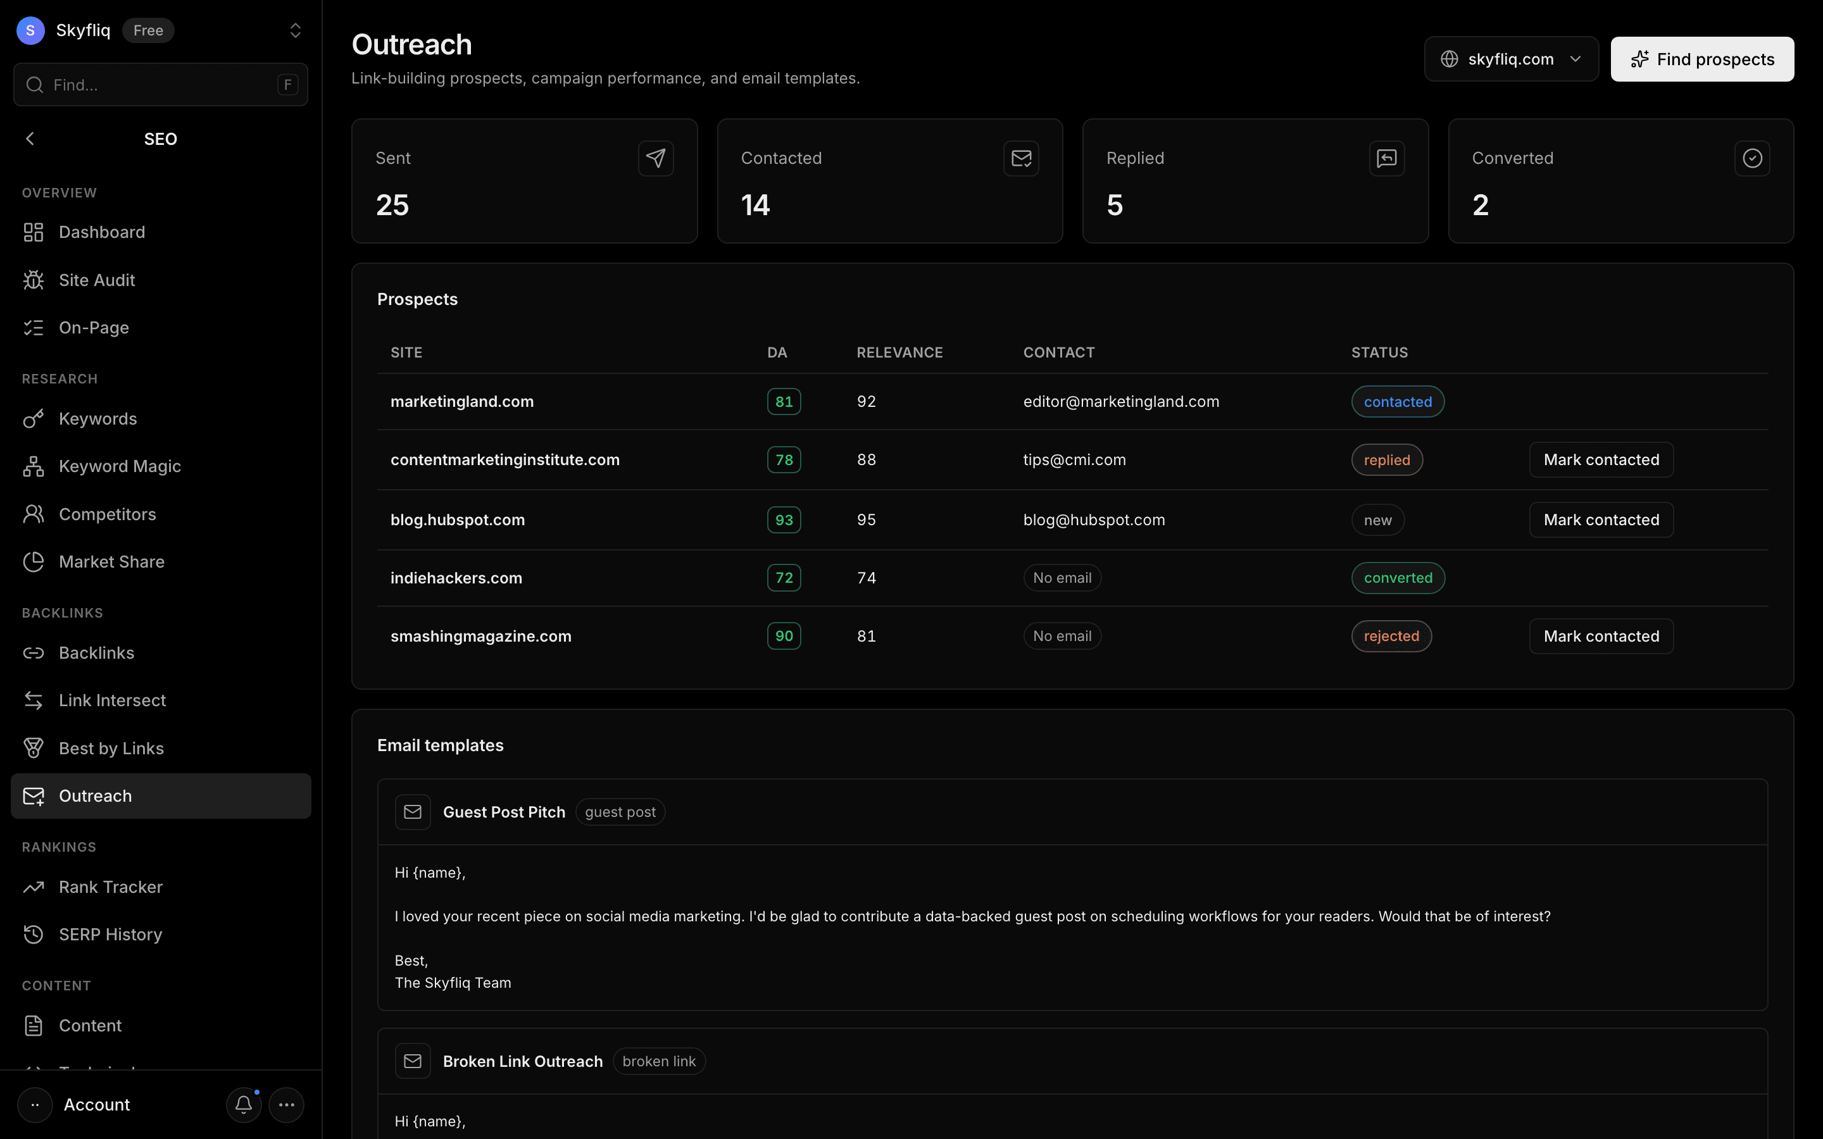1823x1139 pixels.
Task: Select the Outreach sidebar item
Action: (160, 796)
